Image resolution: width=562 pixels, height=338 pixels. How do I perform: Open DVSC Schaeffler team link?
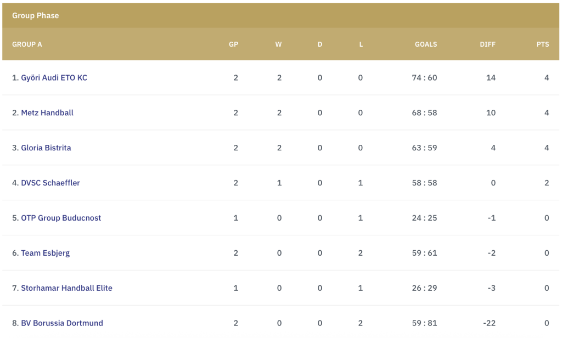50,183
